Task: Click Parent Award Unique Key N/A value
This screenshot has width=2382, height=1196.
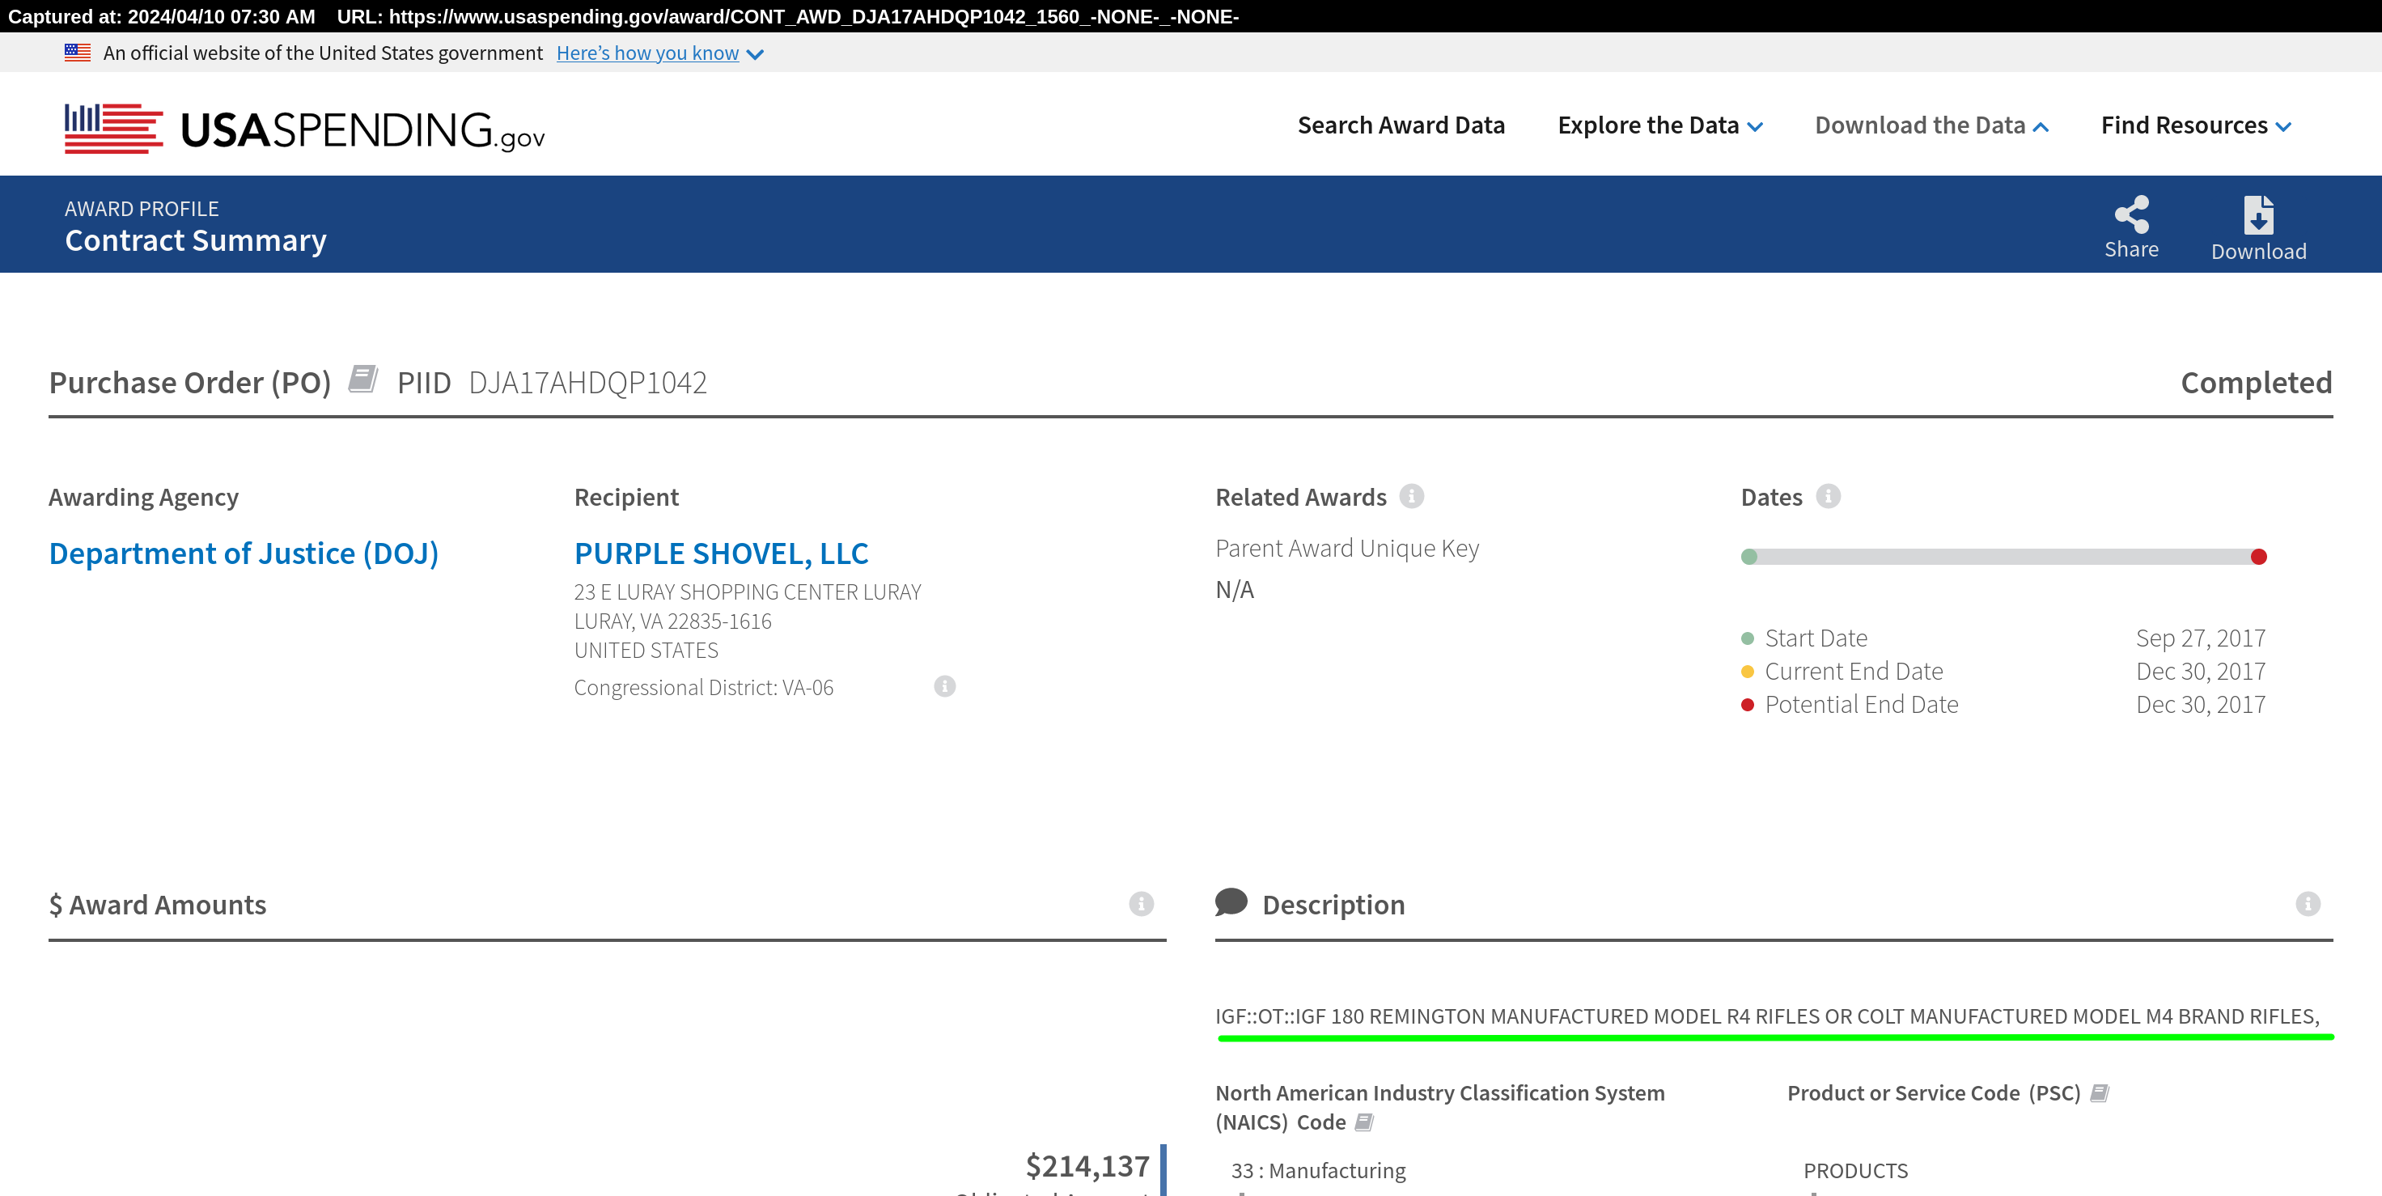Action: pyautogui.click(x=1235, y=589)
